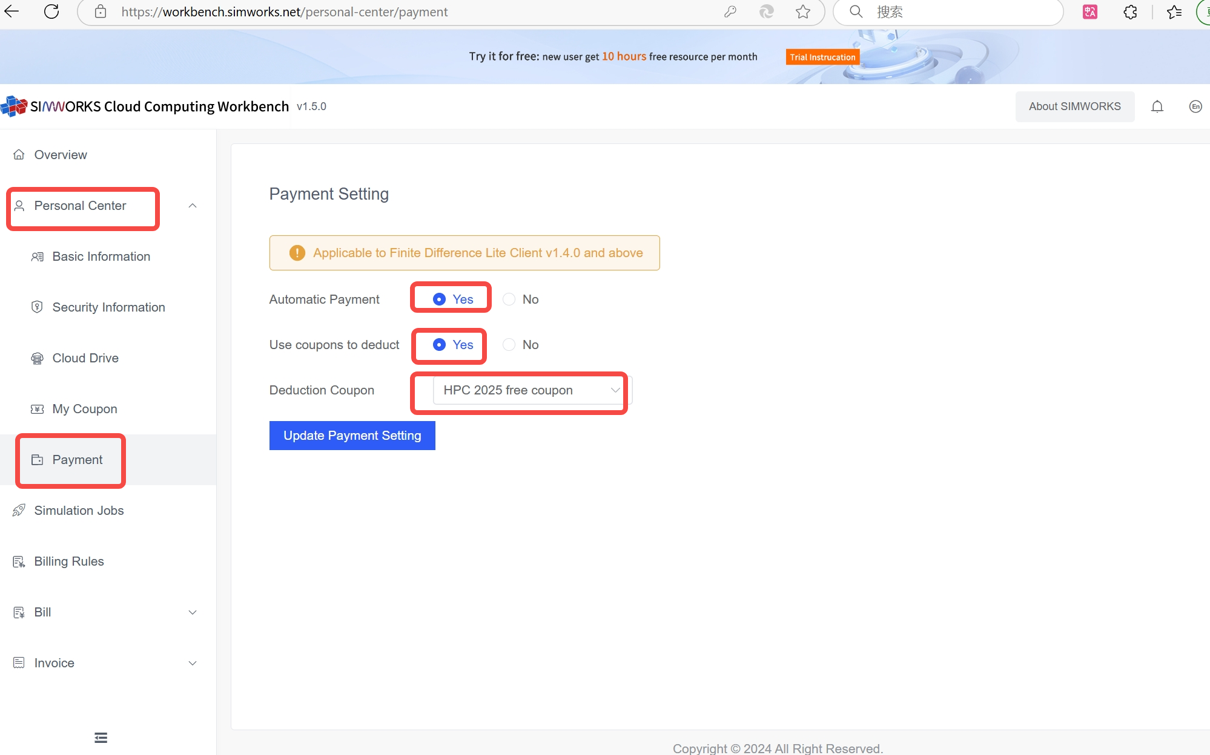Click the search magnifier icon in browser
The height and width of the screenshot is (755, 1210).
tap(856, 11)
